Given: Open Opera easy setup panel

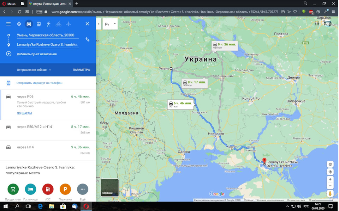Looking at the screenshot, I should (x=333, y=12).
